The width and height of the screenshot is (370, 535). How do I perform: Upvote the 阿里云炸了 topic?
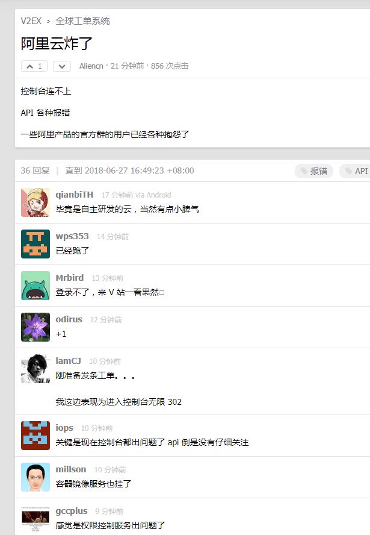pos(34,66)
